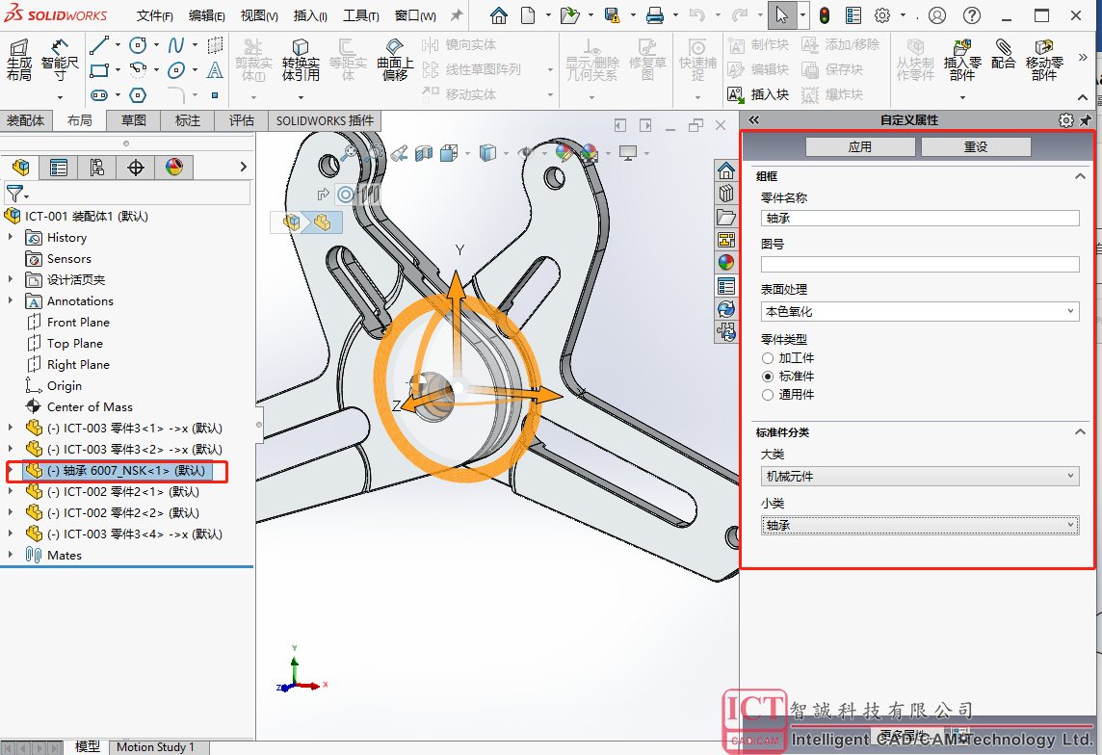Click the Convert Entities (转换实体引用) icon
Viewport: 1102px width, 755px height.
coord(301,60)
